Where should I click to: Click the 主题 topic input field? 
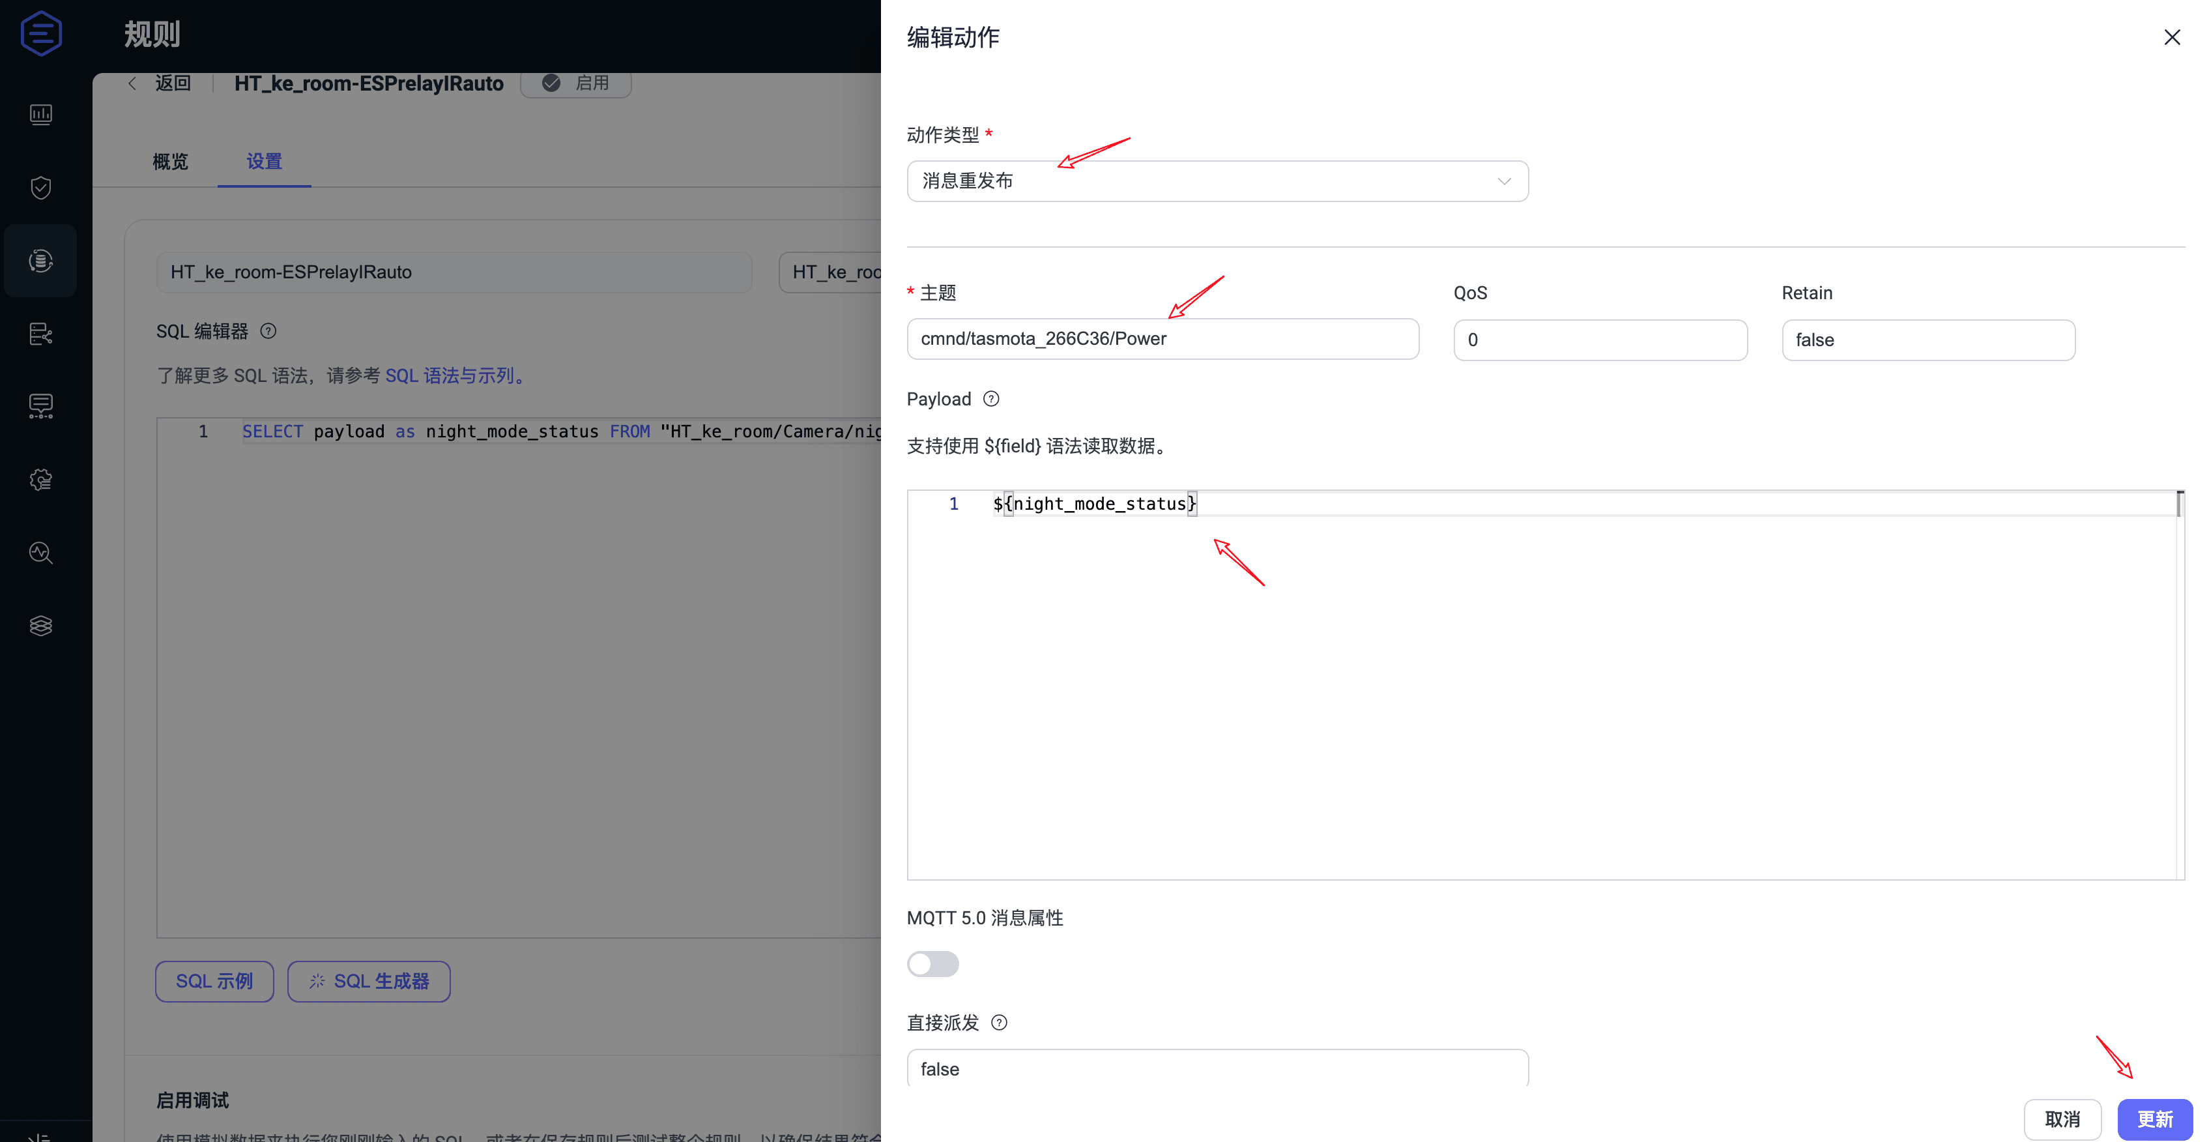[x=1162, y=339]
